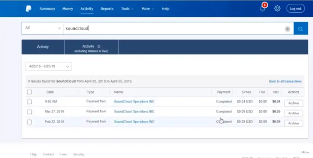The width and height of the screenshot is (313, 158).
Task: Check the box for Mar 27, 2019 payment
Action: click(29, 112)
